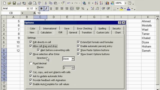The width and height of the screenshot is (160, 90).
Task: Align text right icon
Action: 67,8
